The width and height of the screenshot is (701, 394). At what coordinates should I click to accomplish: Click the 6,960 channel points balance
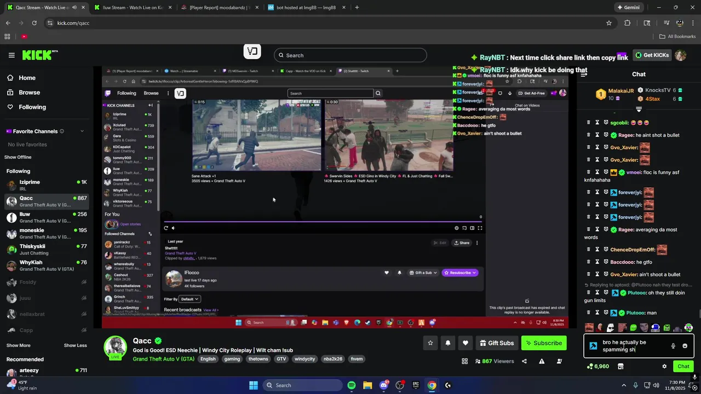point(597,366)
